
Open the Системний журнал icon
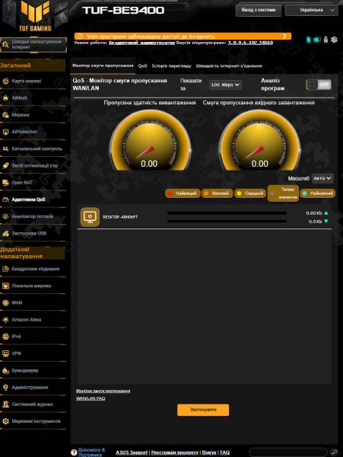[5, 404]
